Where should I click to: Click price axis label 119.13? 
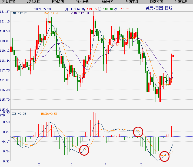coord(5,51)
